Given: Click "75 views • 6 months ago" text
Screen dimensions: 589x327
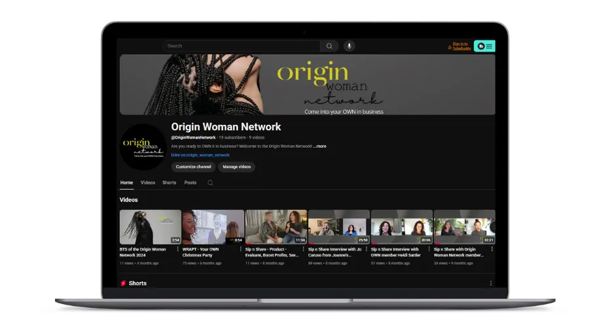Looking at the screenshot, I should point(202,264).
